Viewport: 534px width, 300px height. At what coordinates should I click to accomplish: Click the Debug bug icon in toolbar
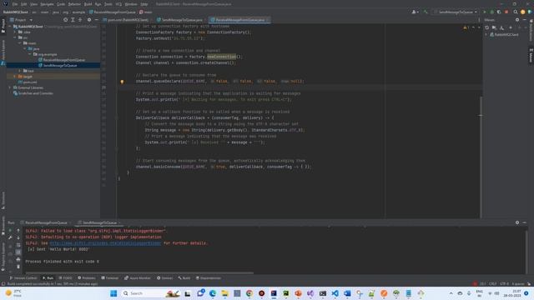pos(491,12)
